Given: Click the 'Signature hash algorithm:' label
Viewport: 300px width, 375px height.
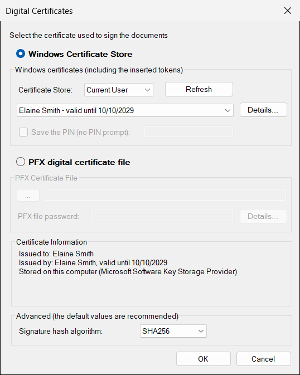Looking at the screenshot, I should coord(61,331).
